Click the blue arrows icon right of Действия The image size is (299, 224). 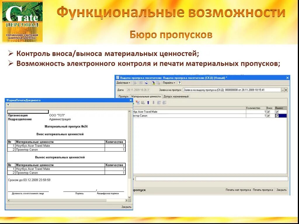click(x=146, y=83)
